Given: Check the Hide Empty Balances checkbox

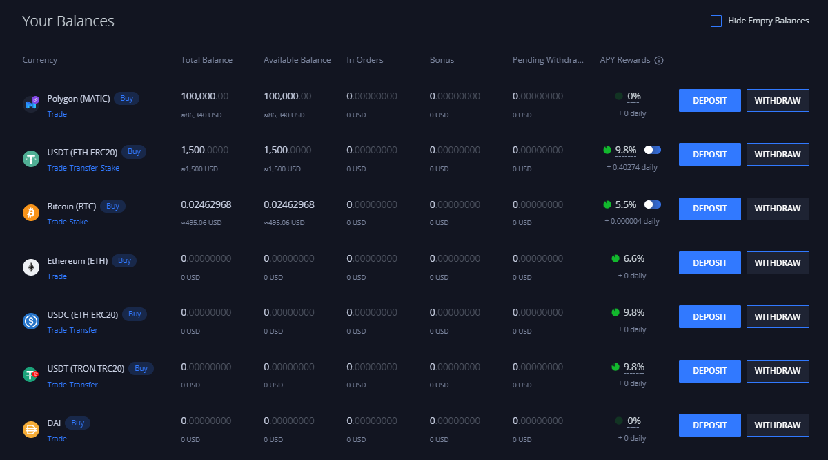Looking at the screenshot, I should pyautogui.click(x=716, y=21).
